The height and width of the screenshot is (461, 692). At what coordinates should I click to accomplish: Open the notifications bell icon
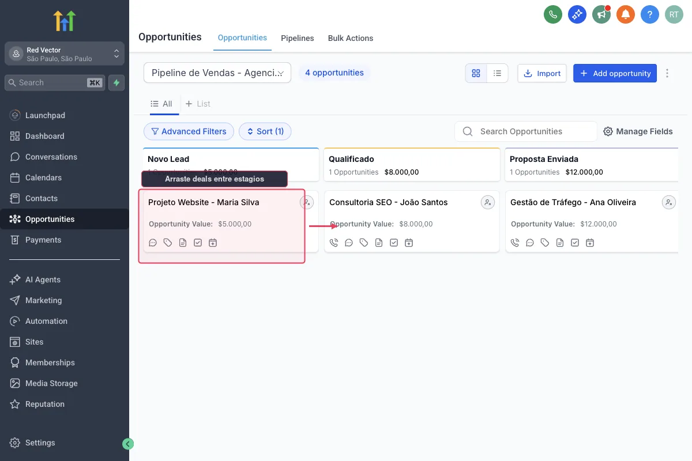626,14
